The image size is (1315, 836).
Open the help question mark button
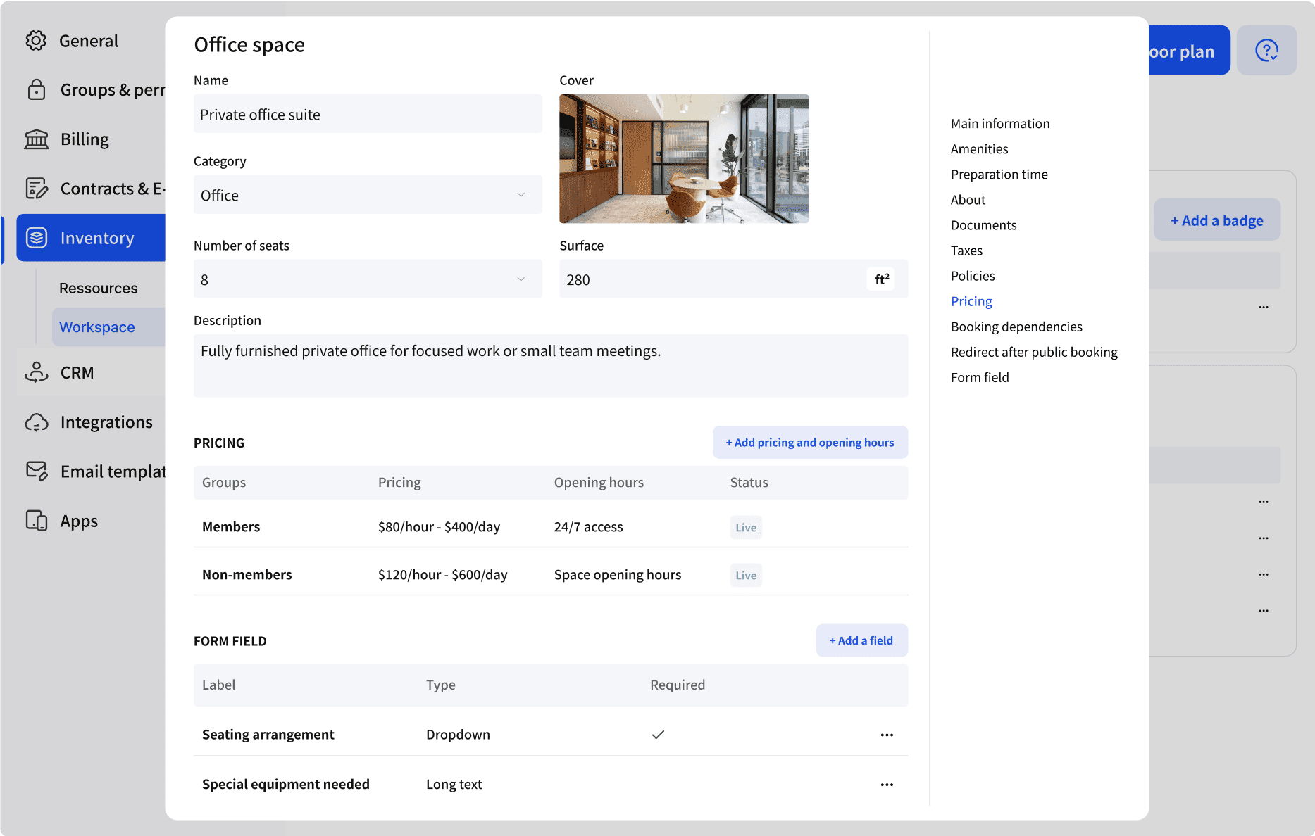point(1266,50)
